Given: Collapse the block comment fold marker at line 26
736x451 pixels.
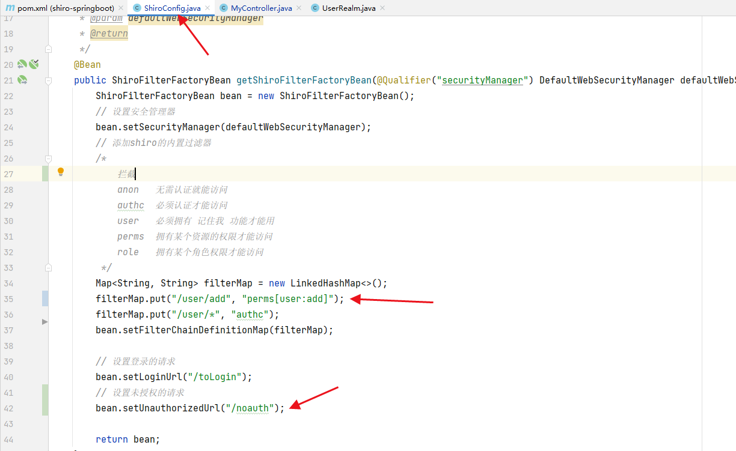Looking at the screenshot, I should coord(49,158).
